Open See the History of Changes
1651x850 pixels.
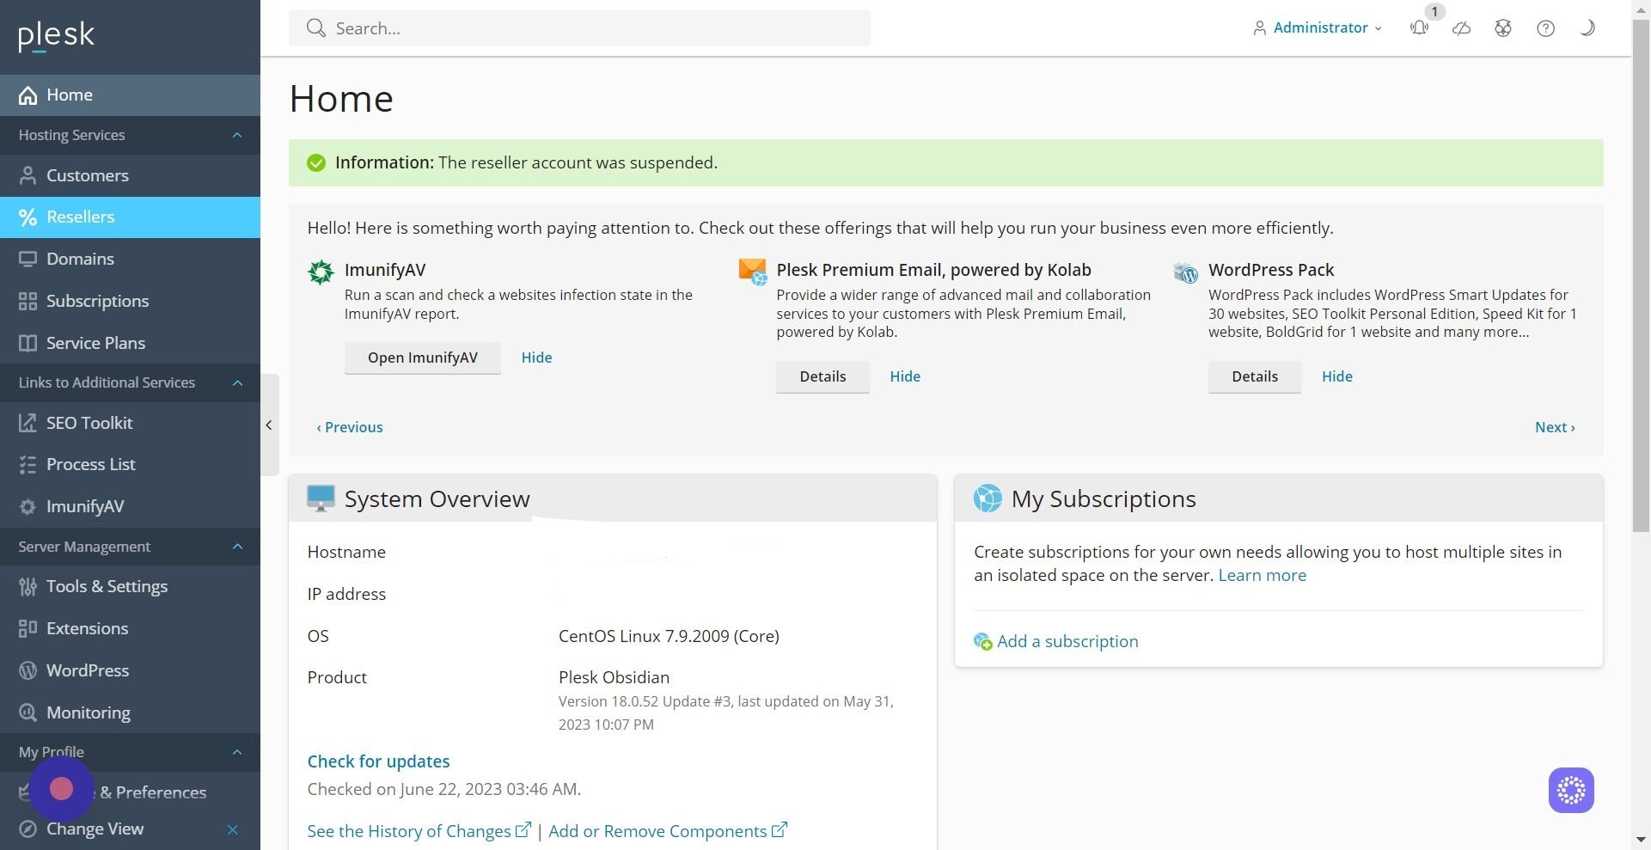coord(419,831)
